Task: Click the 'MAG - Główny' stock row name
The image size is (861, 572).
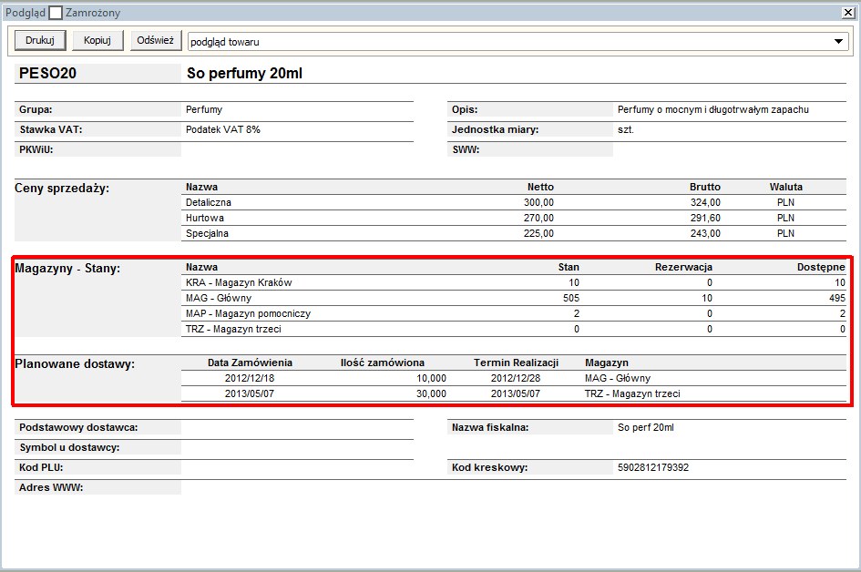Action: 219,298
